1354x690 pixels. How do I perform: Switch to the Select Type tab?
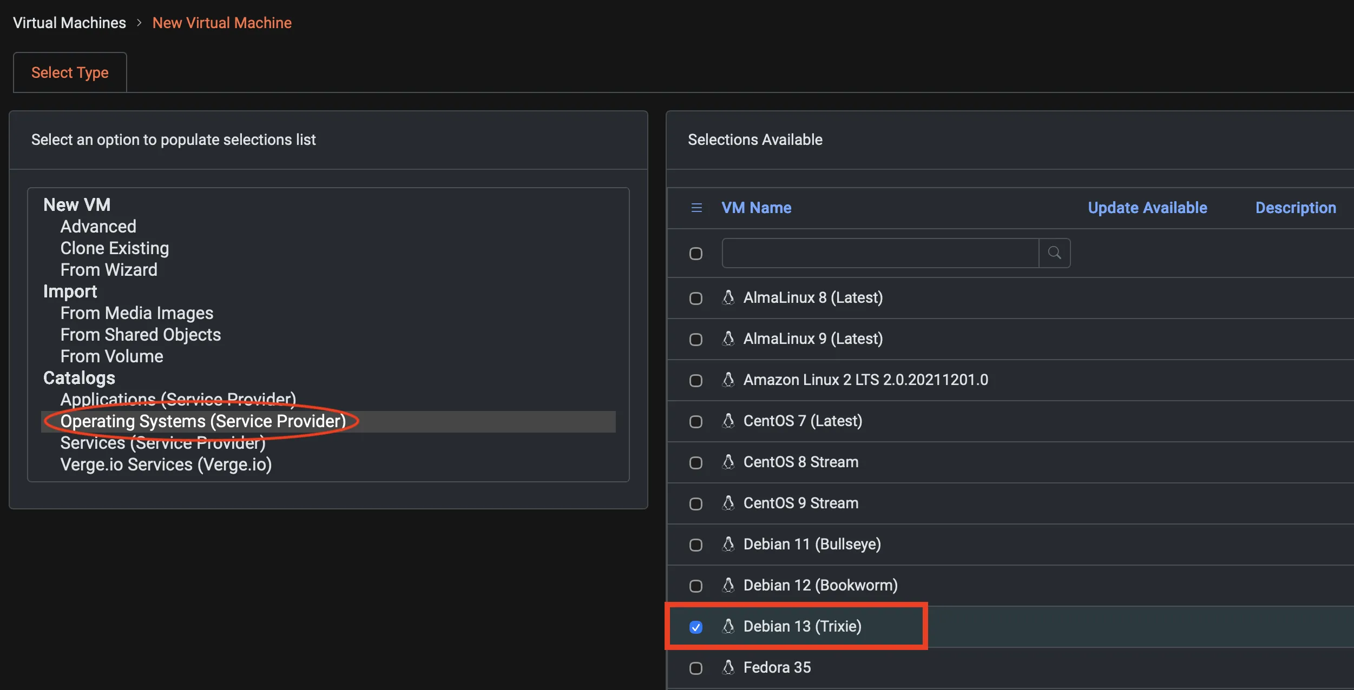[69, 72]
